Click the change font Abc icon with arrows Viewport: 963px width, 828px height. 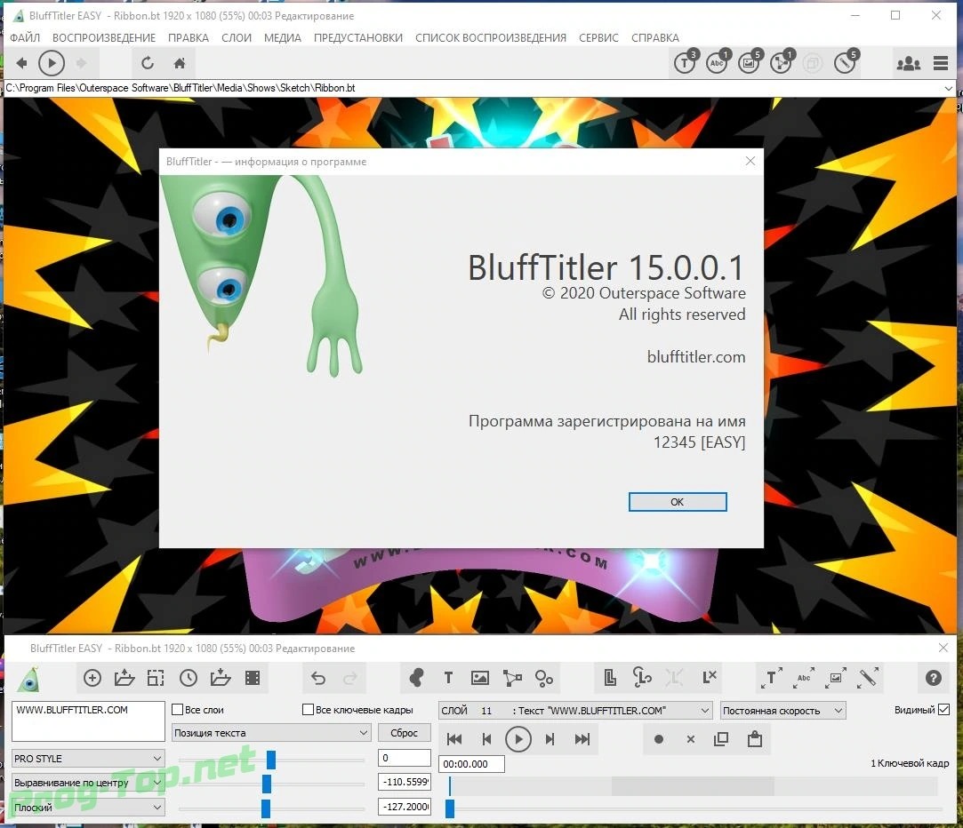[803, 678]
